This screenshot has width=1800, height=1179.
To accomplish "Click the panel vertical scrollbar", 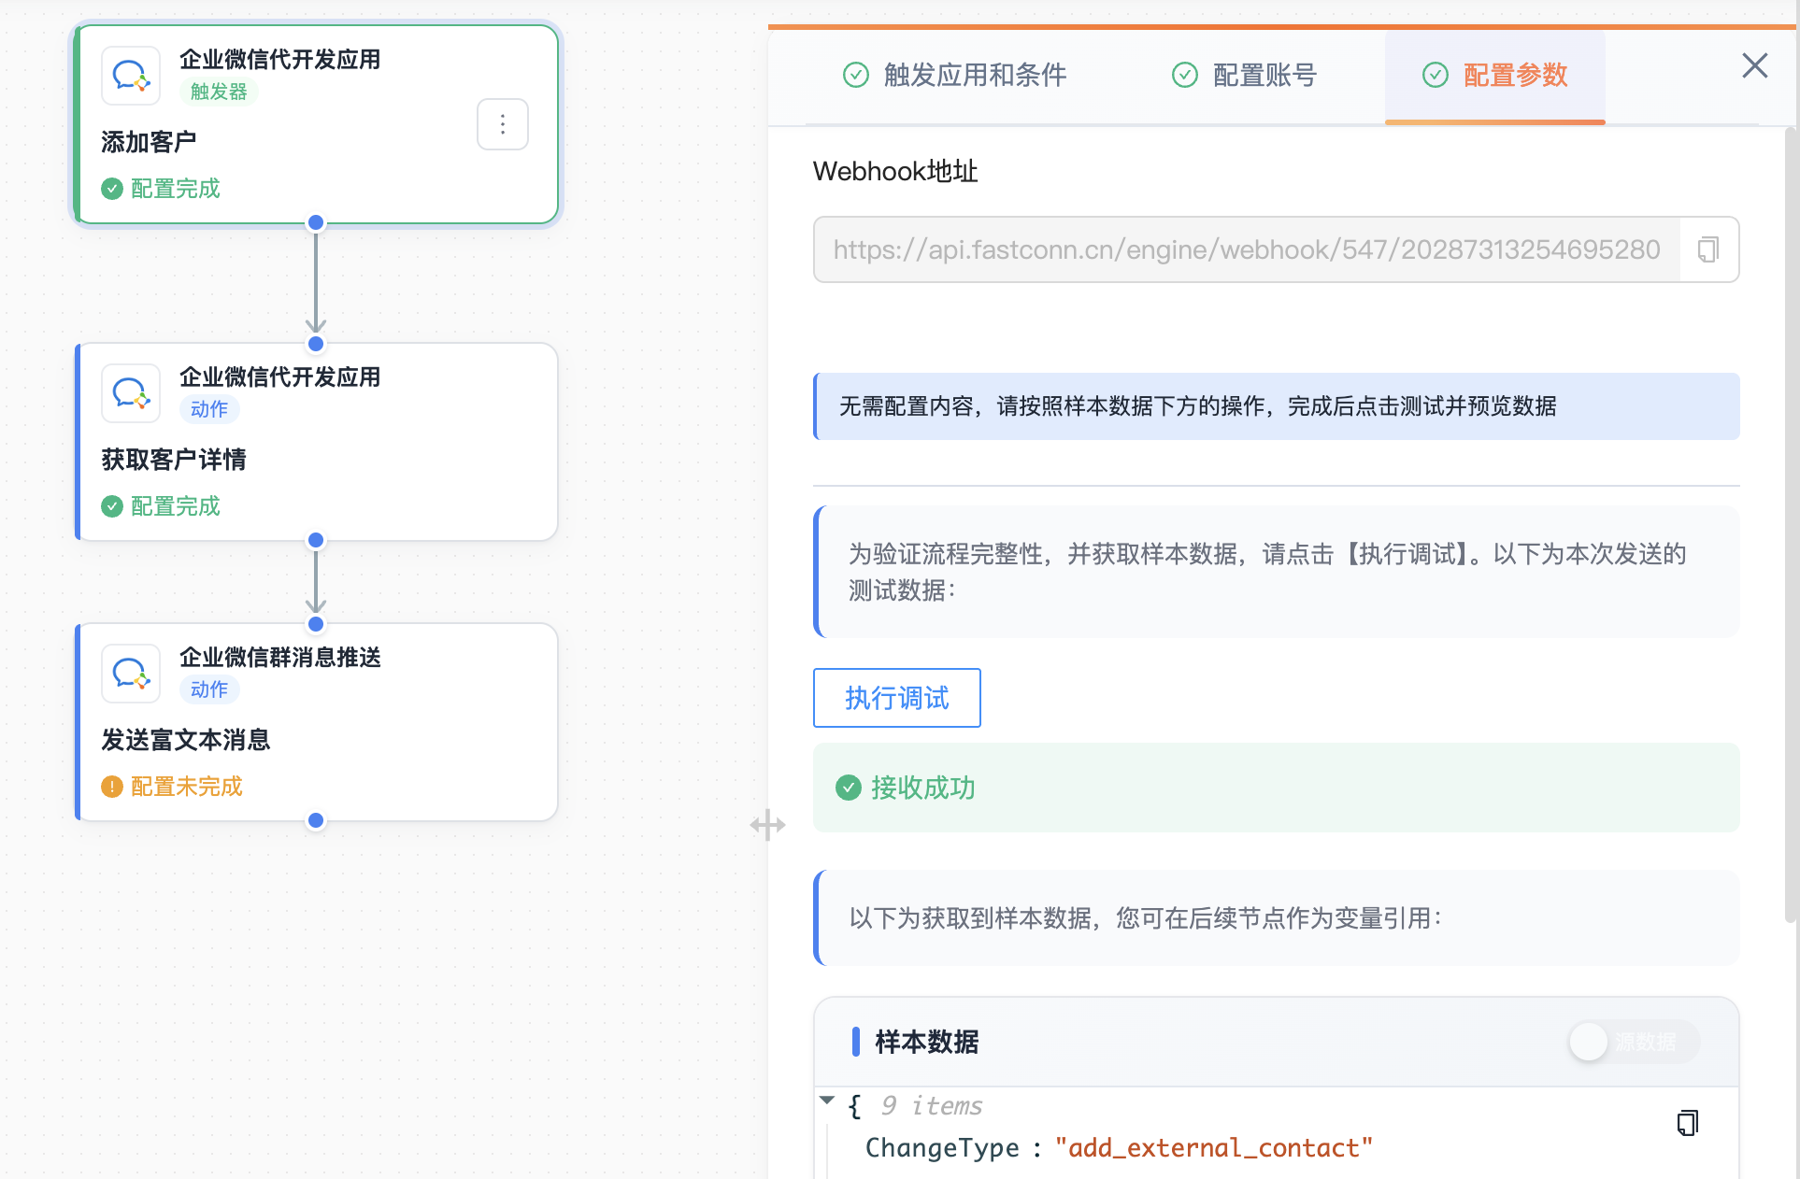I will 1791,523.
